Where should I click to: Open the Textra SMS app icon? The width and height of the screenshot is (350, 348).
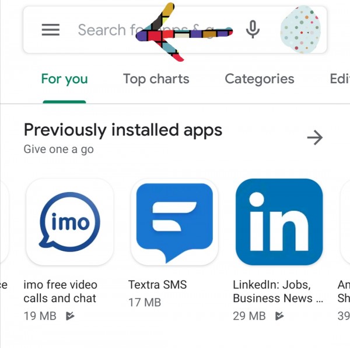click(174, 222)
